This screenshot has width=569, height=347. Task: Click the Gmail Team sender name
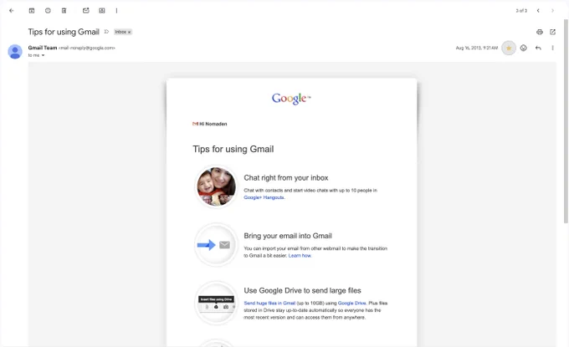(x=43, y=48)
